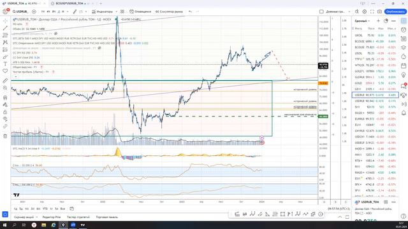Set time range to YTD
This screenshot has width=408, height=229.
point(45,209)
